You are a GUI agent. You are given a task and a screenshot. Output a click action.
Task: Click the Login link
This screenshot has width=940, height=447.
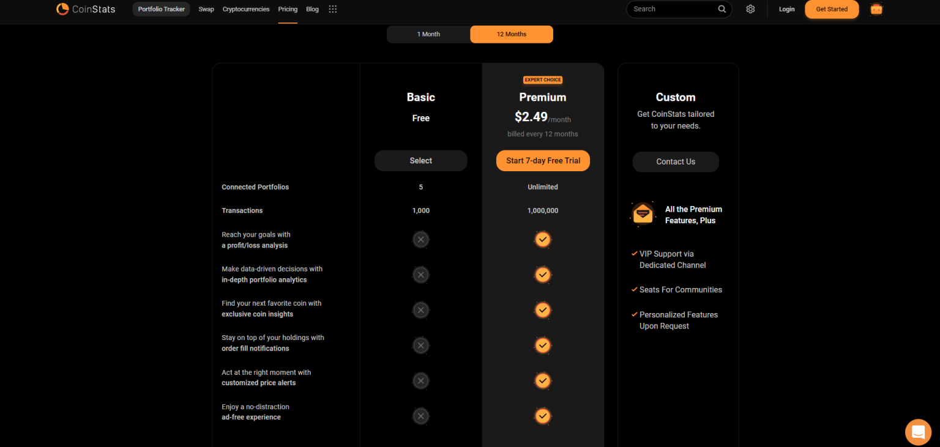[786, 9]
